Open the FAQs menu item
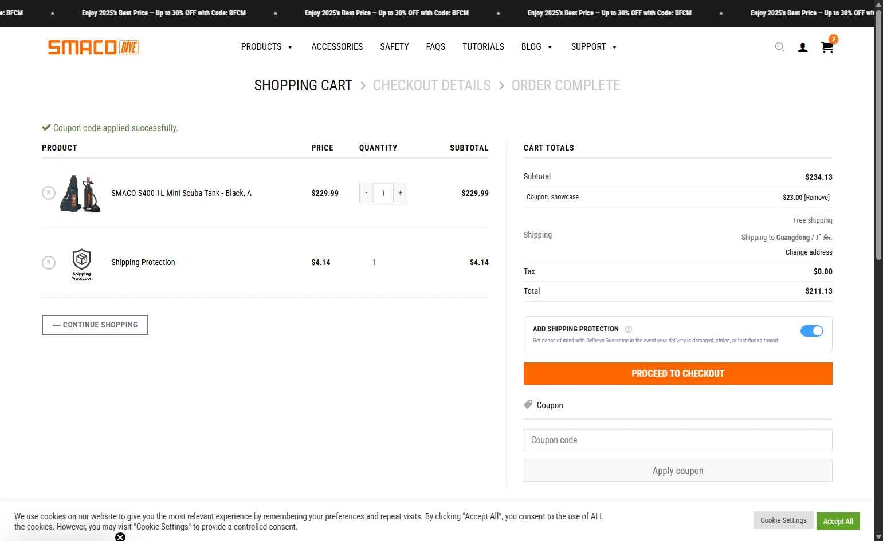 click(435, 47)
